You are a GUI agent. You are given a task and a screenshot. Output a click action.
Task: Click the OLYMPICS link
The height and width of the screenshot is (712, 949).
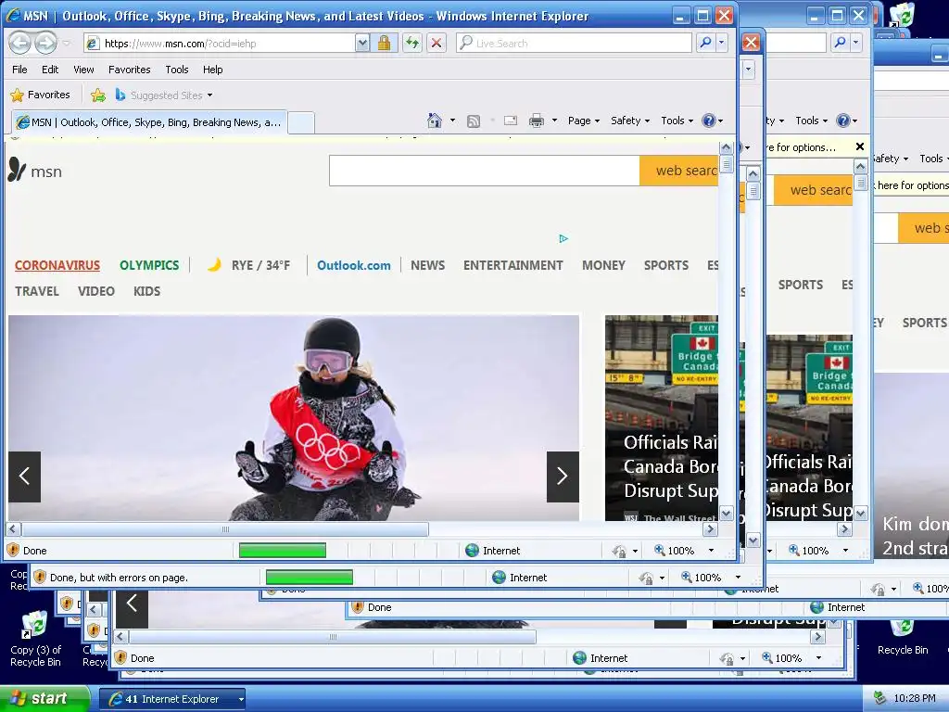pos(149,265)
